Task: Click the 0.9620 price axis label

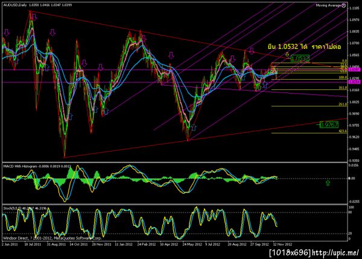Action: (354, 137)
